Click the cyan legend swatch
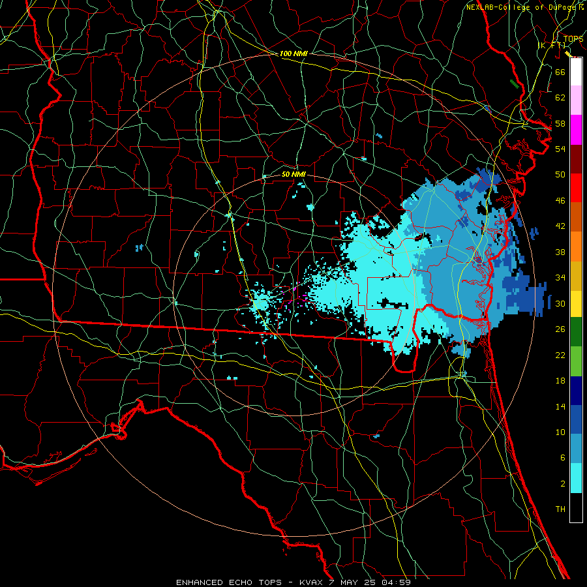The width and height of the screenshot is (587, 587). (576, 478)
